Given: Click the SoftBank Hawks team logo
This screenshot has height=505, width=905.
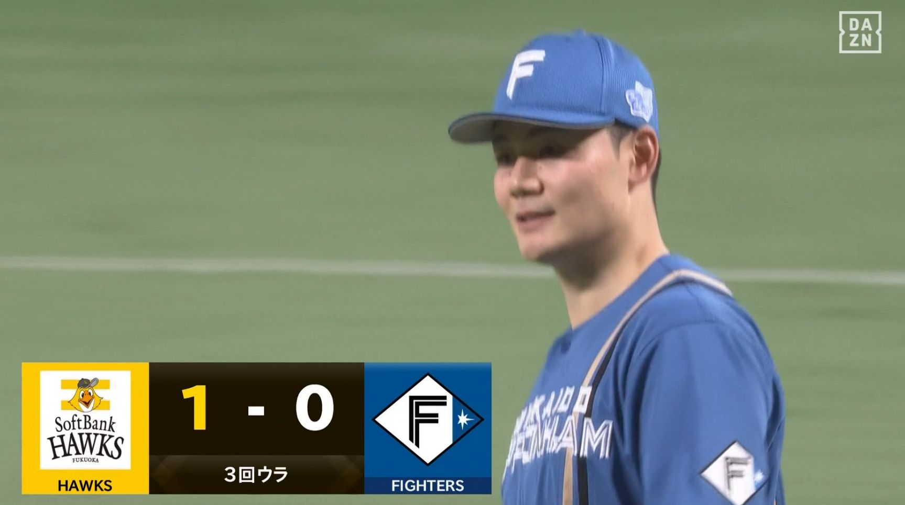Looking at the screenshot, I should click(x=85, y=420).
